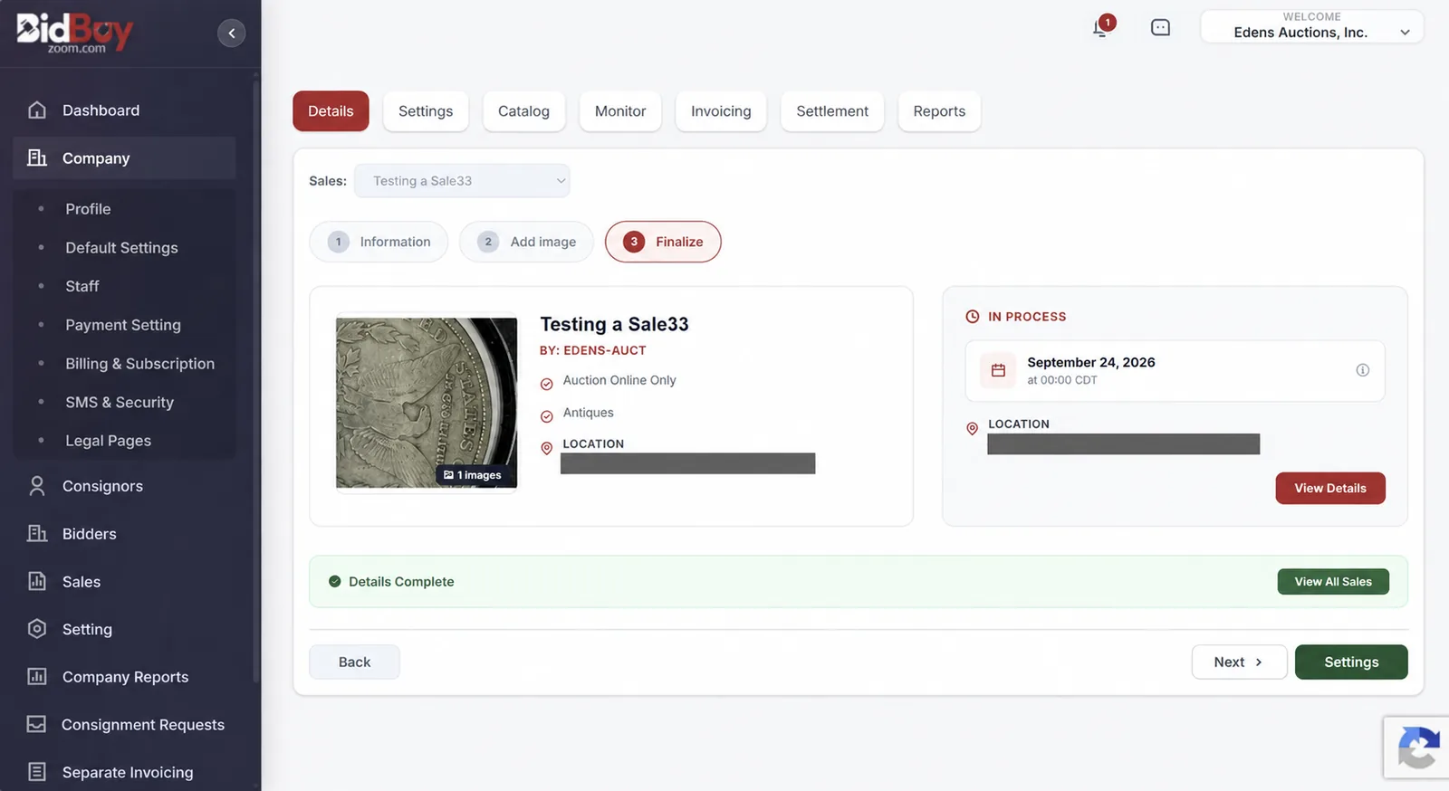The image size is (1449, 791).
Task: Open SMS & Security in the sidebar
Action: click(x=120, y=403)
